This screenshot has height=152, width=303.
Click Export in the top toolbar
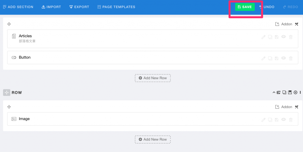(x=79, y=7)
